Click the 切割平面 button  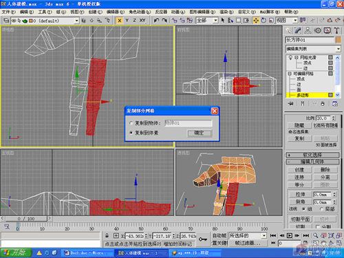coord(300,219)
